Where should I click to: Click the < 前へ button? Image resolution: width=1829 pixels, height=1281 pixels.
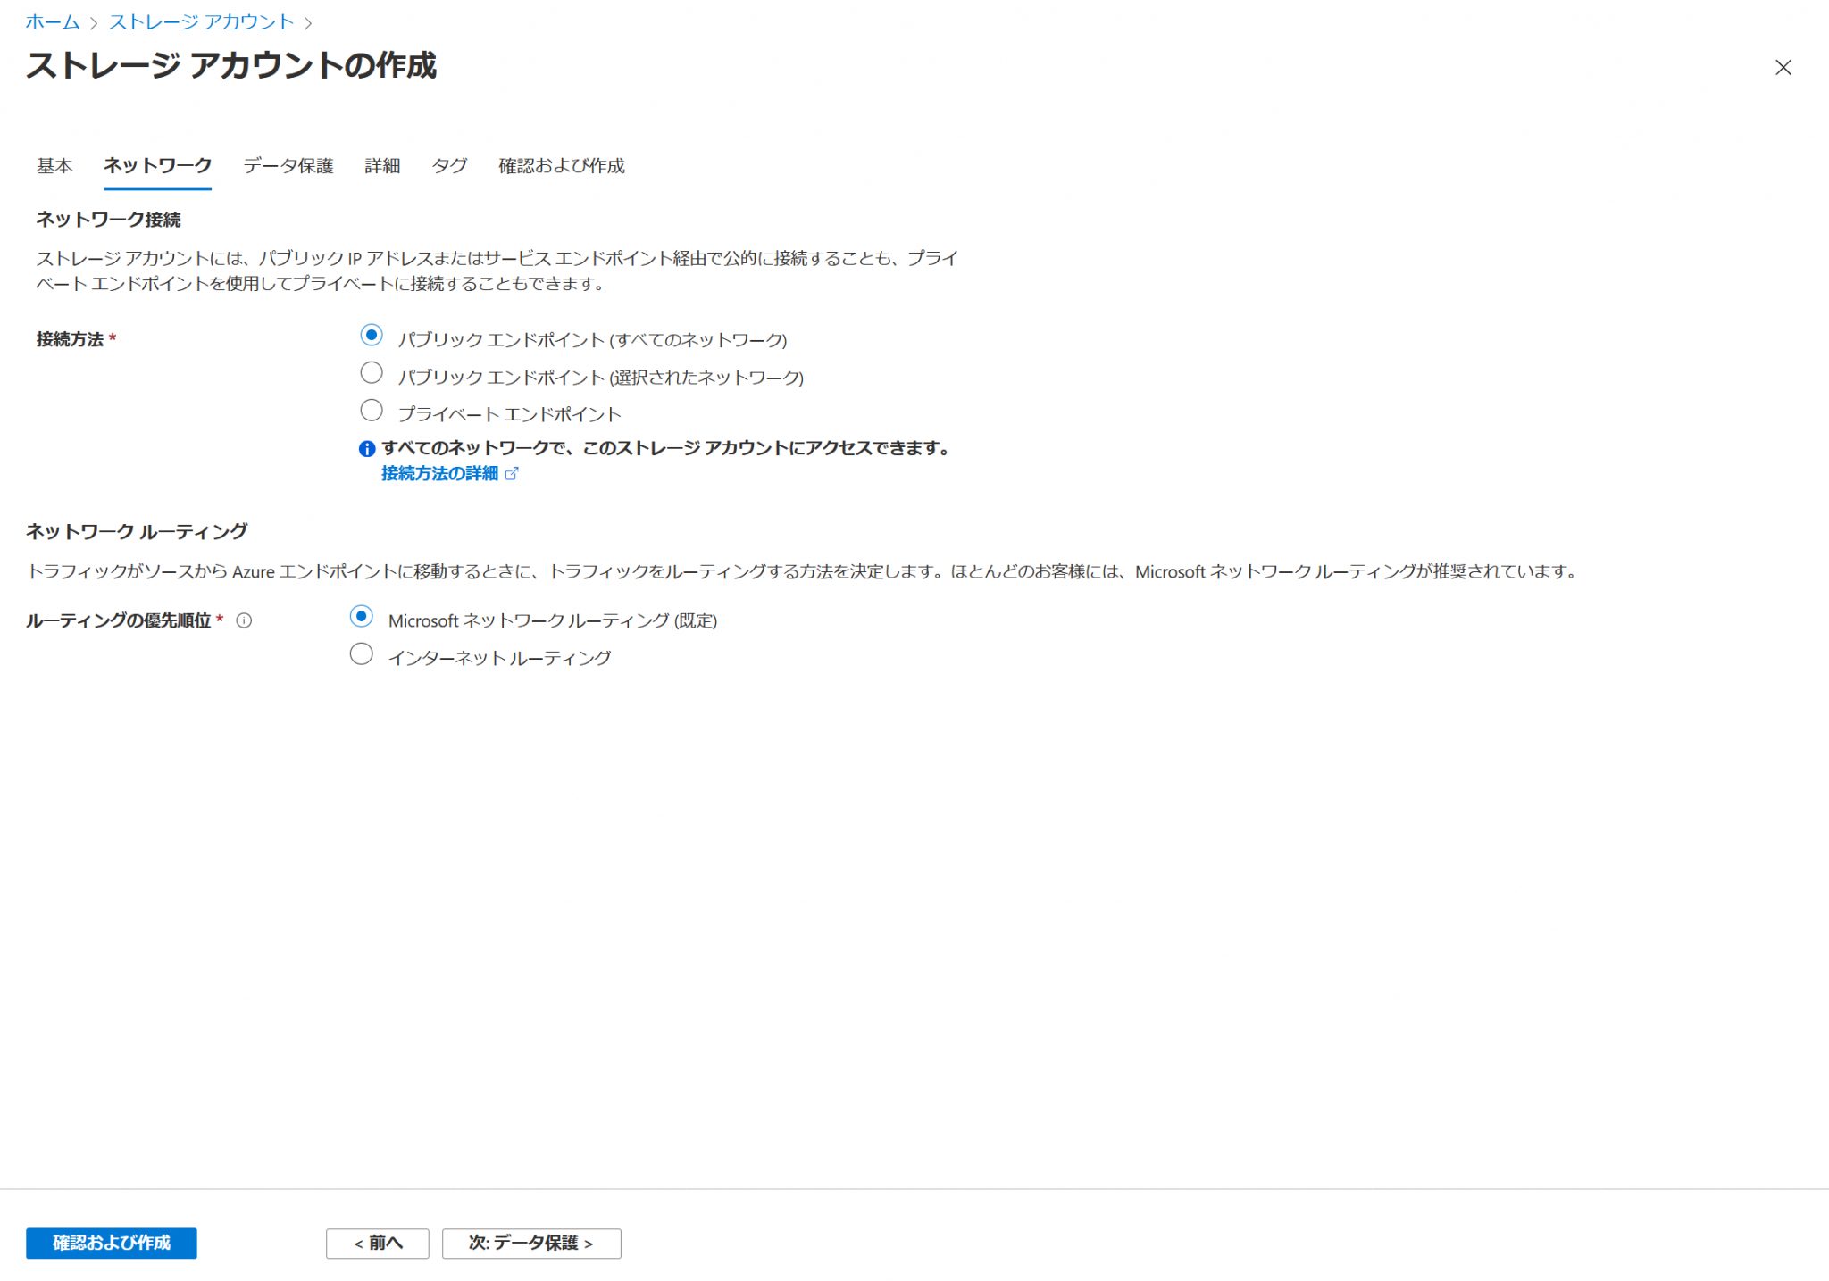coord(378,1243)
